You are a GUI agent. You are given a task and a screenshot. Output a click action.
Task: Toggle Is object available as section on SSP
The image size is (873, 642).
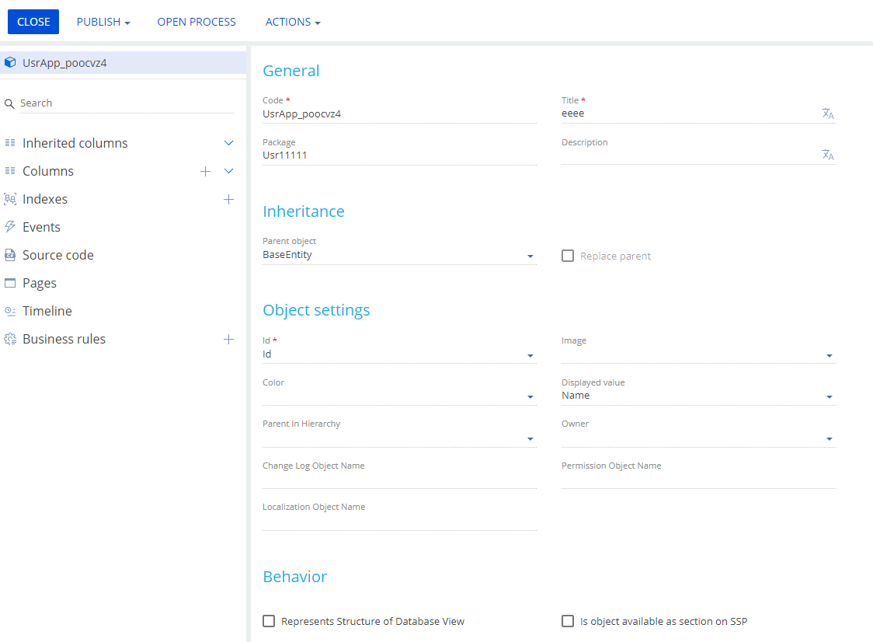tap(568, 621)
